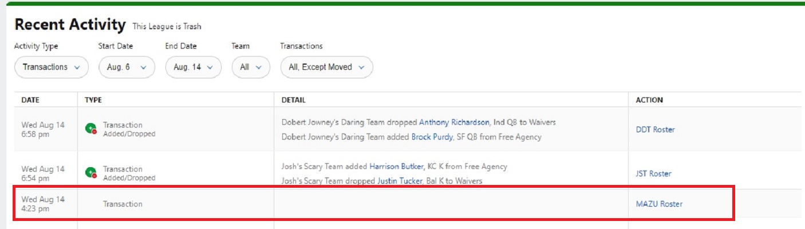
Task: Select the 4:23 pm Transaction row
Action: pos(373,204)
